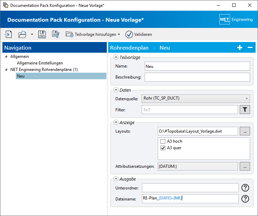
Task: Maximize the configuration window
Action: point(234,5)
